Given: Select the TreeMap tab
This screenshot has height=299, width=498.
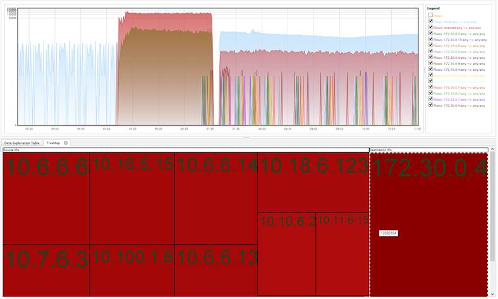Looking at the screenshot, I should tap(53, 143).
